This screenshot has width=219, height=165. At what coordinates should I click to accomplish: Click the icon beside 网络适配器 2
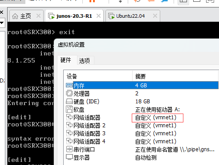coord(69,126)
